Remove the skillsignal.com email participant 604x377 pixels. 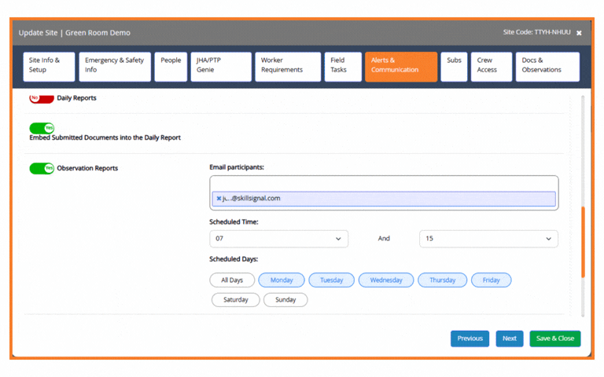pos(219,199)
